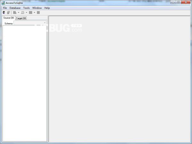Open dropdown arrow after third toolbar icon
Screen dimensions: 192x144
19,12
